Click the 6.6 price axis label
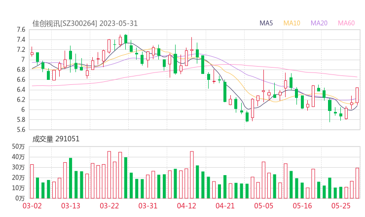Image resolution: width=365 pixels, height=217 pixels. (x=21, y=79)
